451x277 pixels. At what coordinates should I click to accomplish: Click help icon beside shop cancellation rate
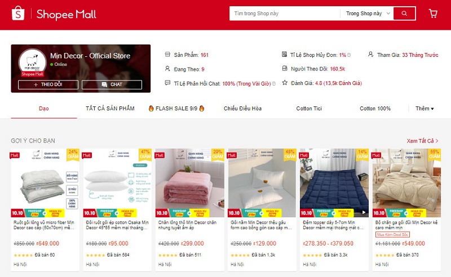coord(349,55)
